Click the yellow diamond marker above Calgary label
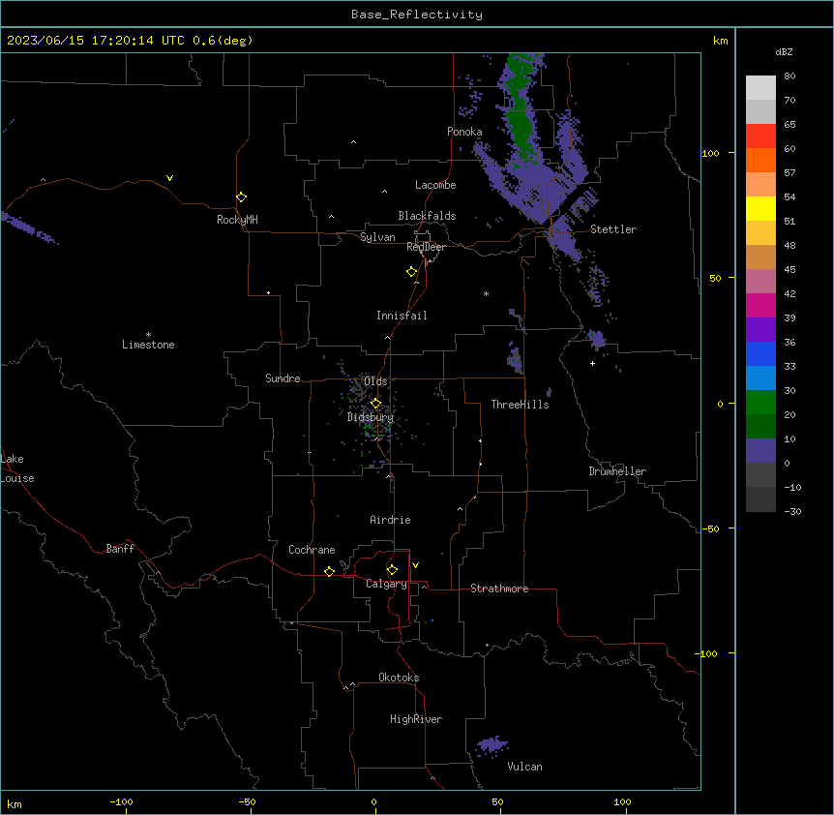The width and height of the screenshot is (834, 815). click(x=392, y=570)
